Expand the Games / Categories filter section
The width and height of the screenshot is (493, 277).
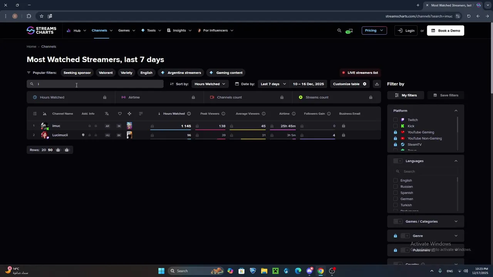click(456, 222)
